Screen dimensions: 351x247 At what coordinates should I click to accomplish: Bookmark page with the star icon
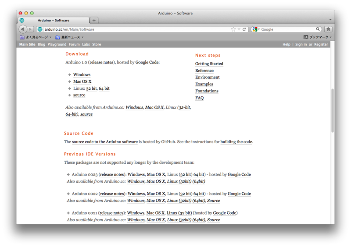pyautogui.click(x=233, y=29)
